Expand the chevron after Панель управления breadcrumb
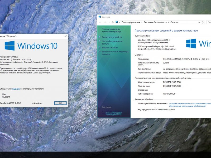 coord(142,22)
